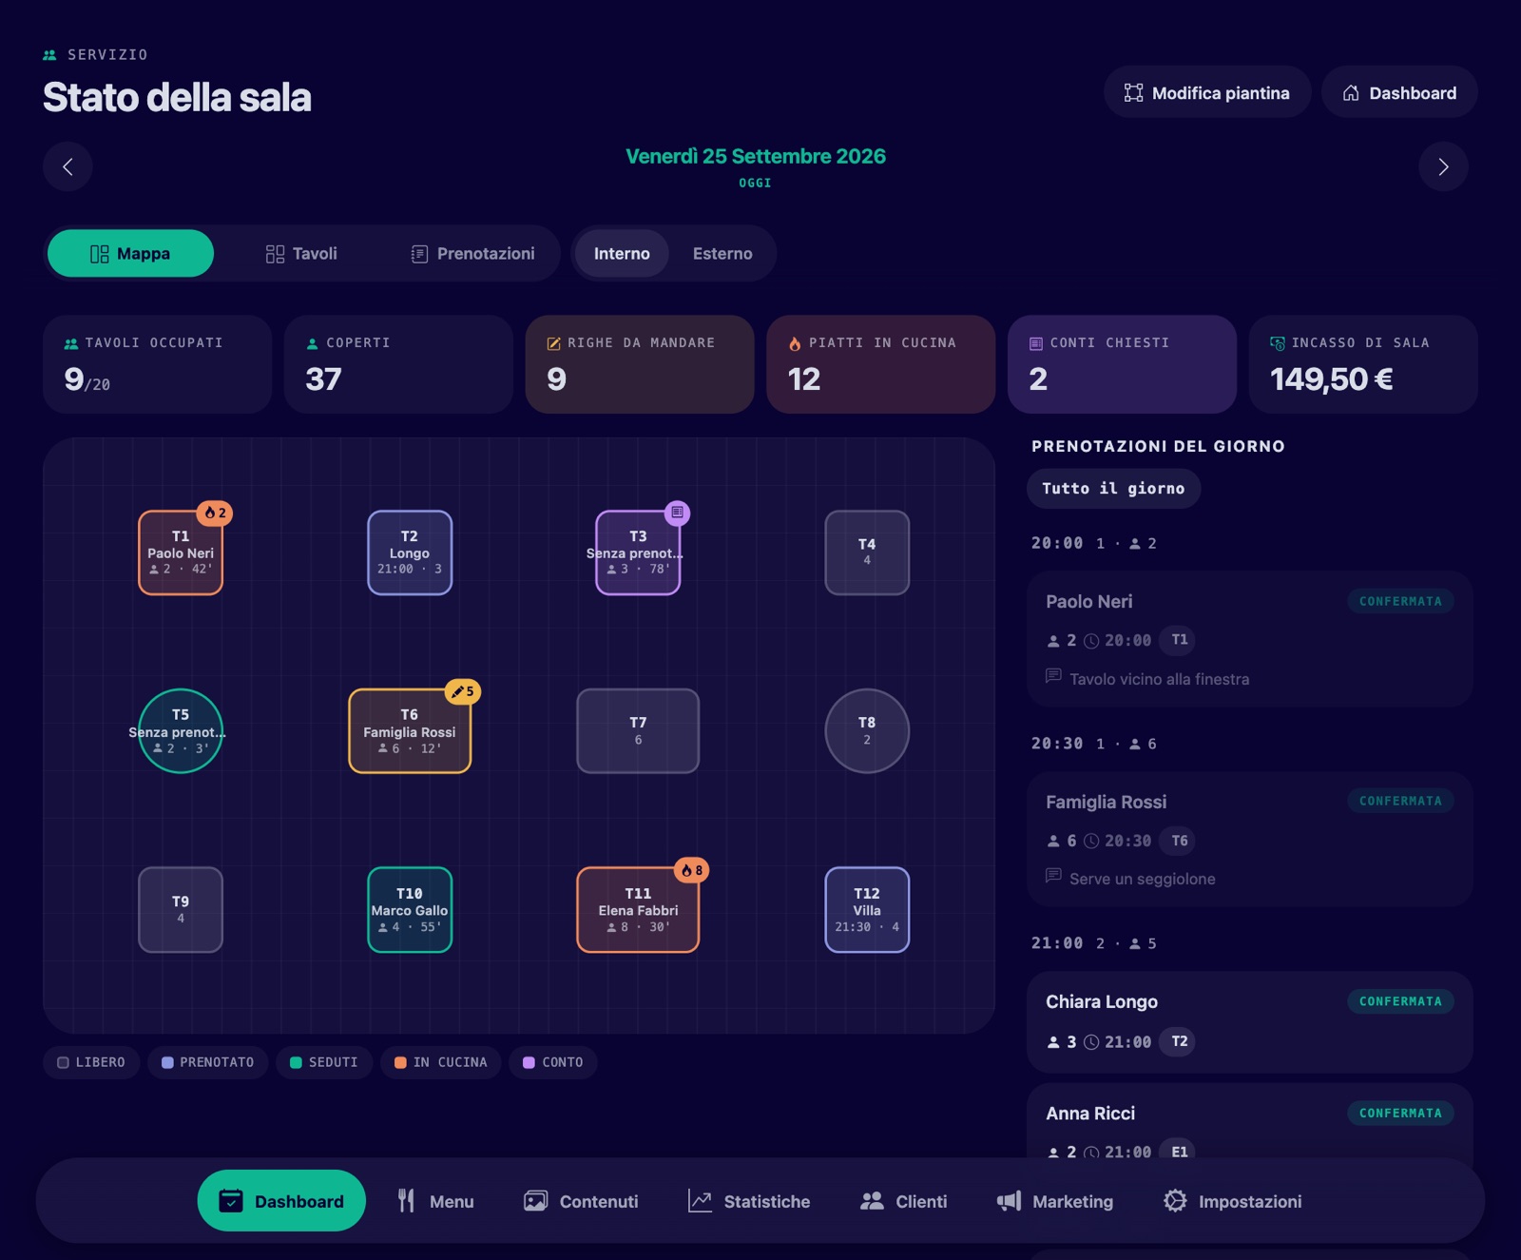Open Statistiche in the bottom navigation

(x=749, y=1201)
